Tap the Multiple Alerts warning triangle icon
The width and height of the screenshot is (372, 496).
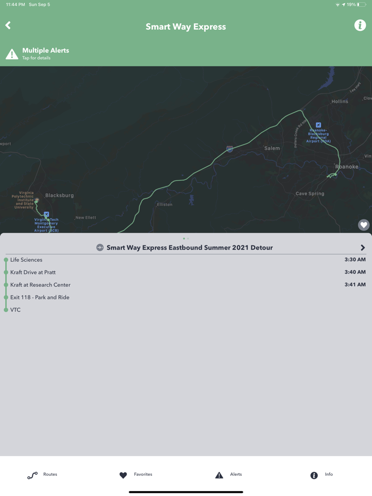click(x=12, y=54)
